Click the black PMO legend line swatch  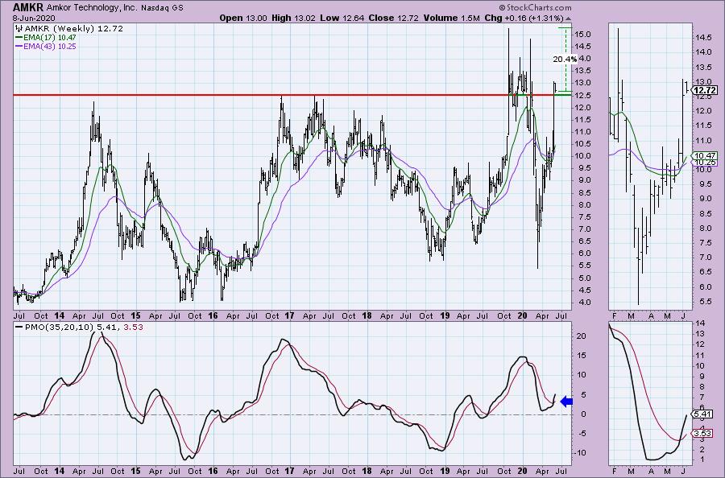point(19,327)
